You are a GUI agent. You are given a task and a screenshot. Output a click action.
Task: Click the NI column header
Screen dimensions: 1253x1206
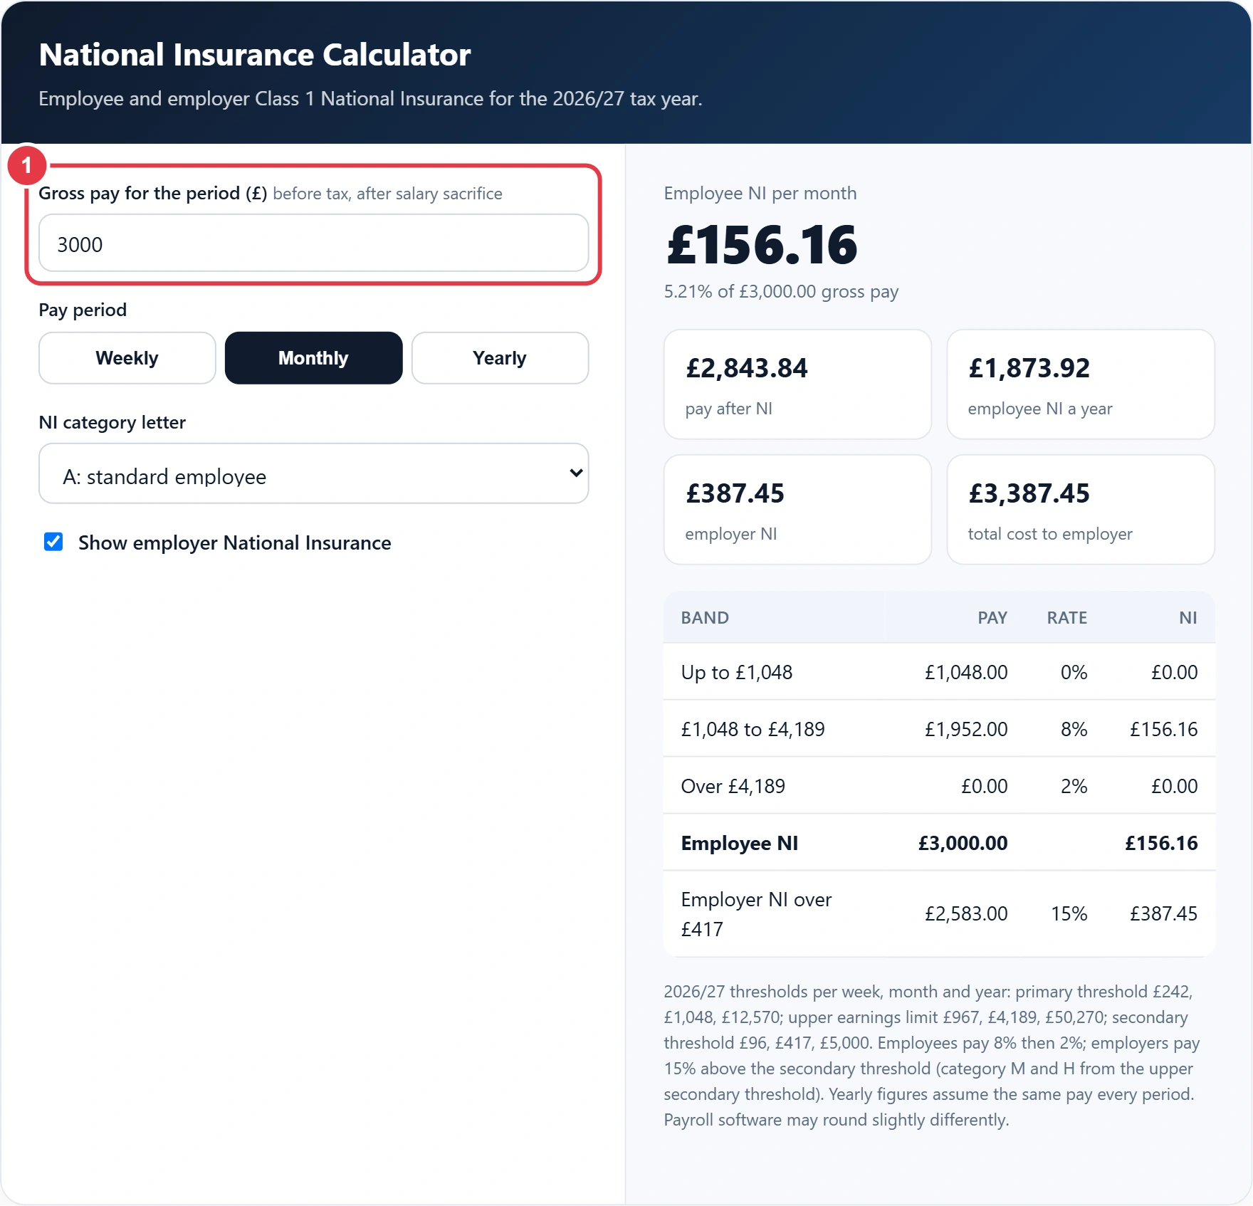tap(1188, 617)
